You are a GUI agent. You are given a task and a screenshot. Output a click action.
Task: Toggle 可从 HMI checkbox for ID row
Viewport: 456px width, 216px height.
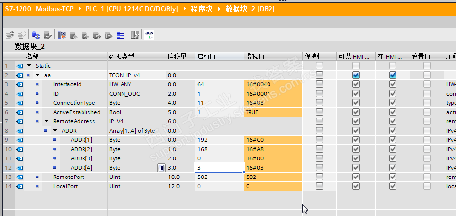pyautogui.click(x=356, y=94)
